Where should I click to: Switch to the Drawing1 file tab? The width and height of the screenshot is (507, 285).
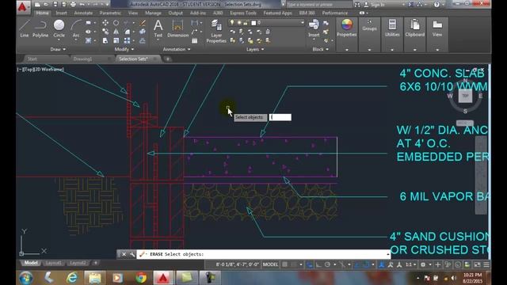[x=82, y=59]
